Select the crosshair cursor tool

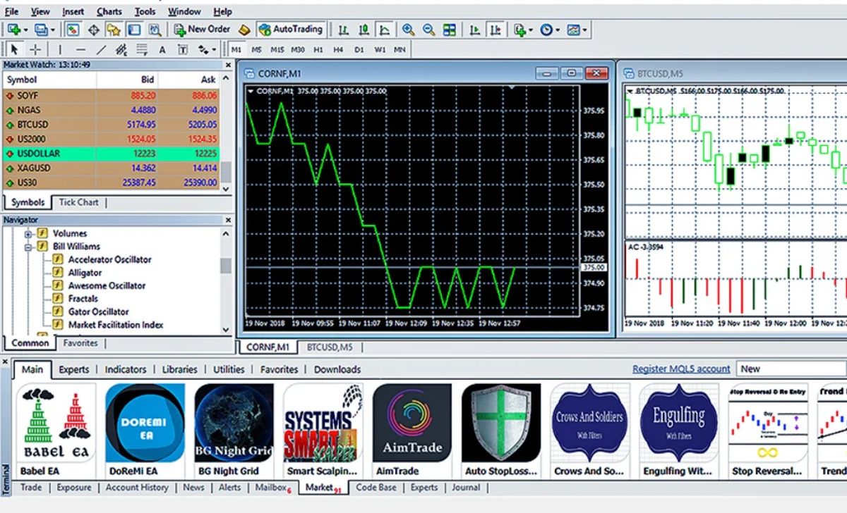click(35, 49)
